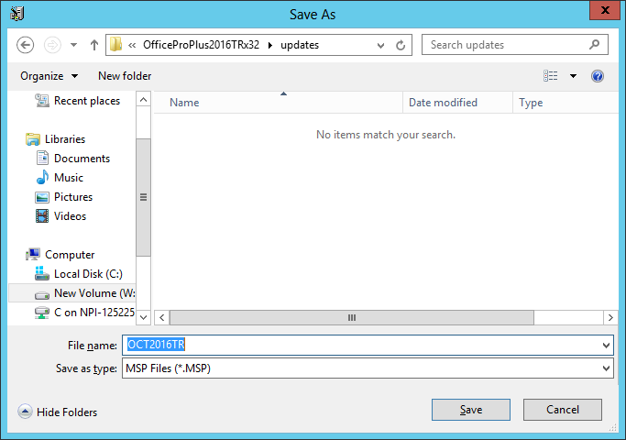This screenshot has height=440, width=626.
Task: Click the navigation pane scroll up arrow
Action: [x=143, y=99]
